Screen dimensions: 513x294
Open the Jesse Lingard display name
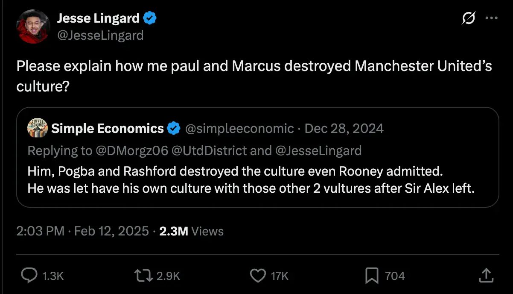(x=98, y=18)
